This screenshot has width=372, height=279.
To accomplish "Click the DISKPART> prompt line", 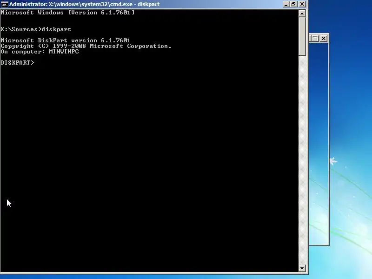I will tap(18, 63).
